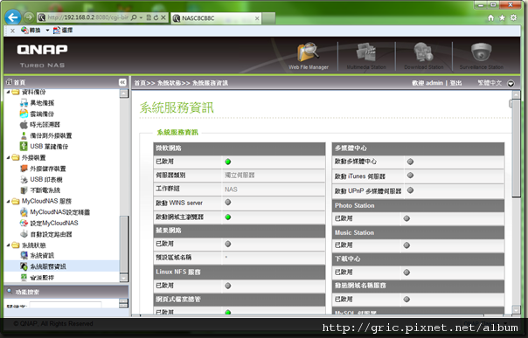Collapse the sidebar with double-chevron button
This screenshot has width=528, height=338.
[x=122, y=82]
